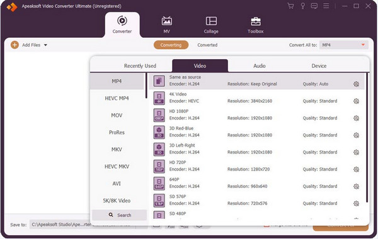Click the 640P preset icon

159,184
